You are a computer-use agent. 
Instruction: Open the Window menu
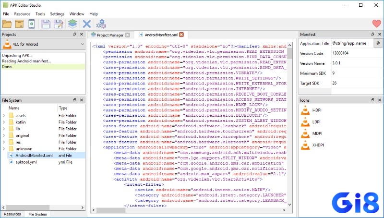(77, 14)
